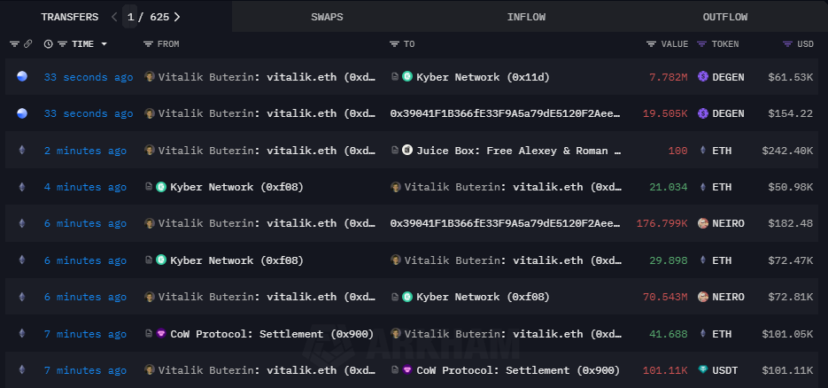Screen dimensions: 828x388
Task: Click Kyber logo on 29.898 ETH row
Action: (x=161, y=260)
